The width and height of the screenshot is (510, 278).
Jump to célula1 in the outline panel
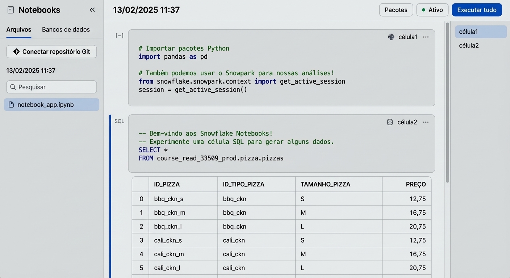tap(481, 32)
